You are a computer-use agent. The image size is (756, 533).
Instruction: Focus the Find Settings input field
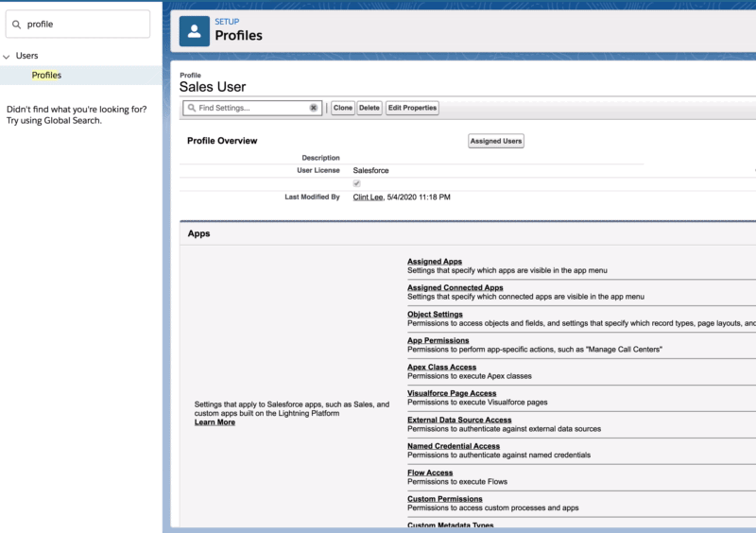(x=252, y=108)
